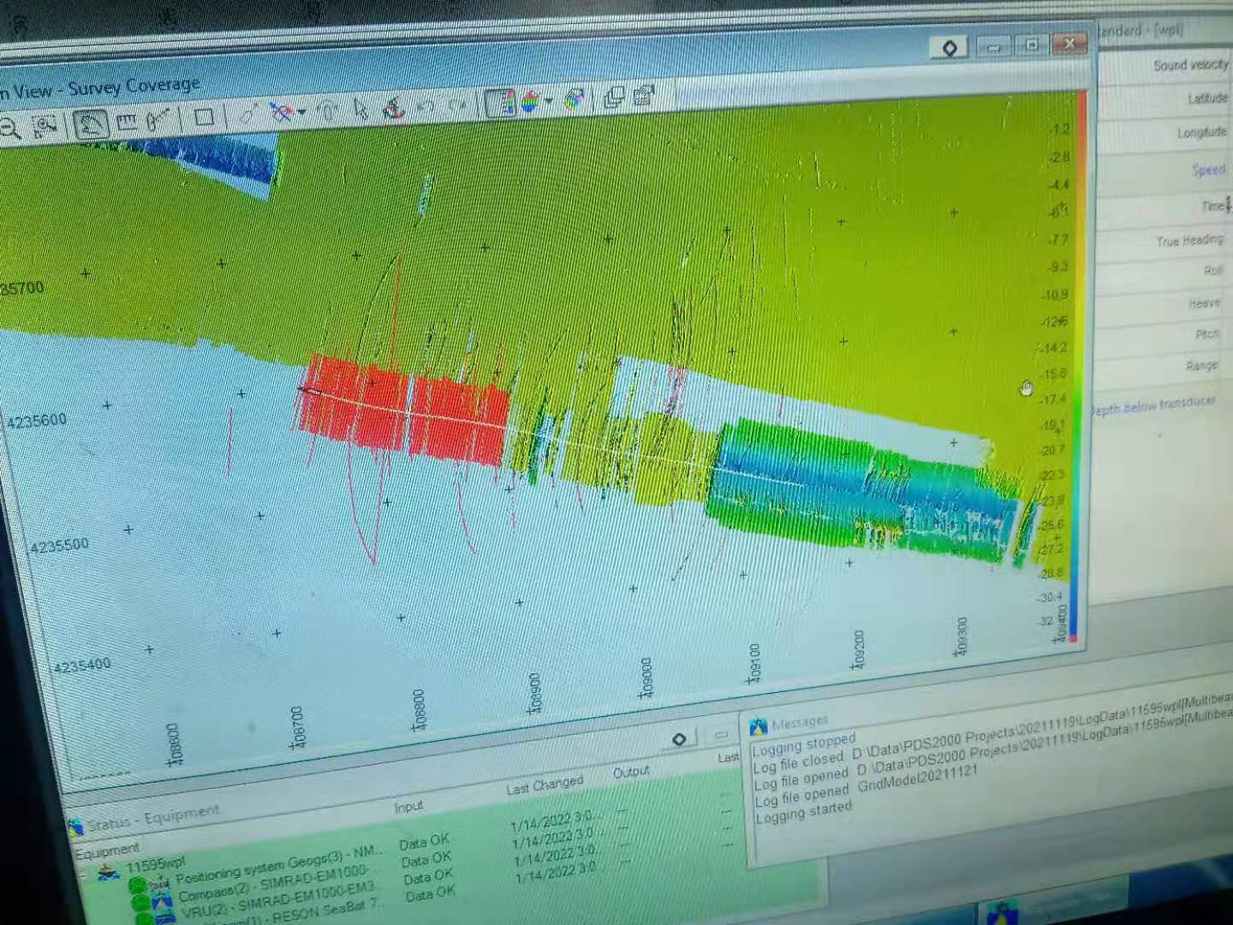
Task: Activate the Zoom Window tool
Action: point(45,126)
